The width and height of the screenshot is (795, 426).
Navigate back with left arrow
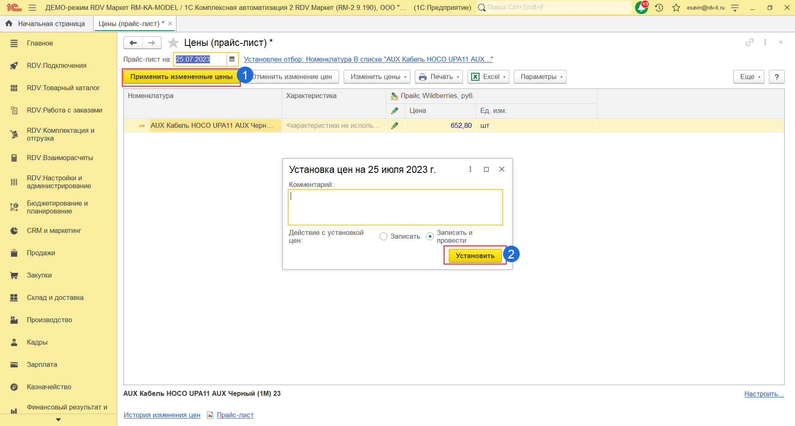pos(133,43)
